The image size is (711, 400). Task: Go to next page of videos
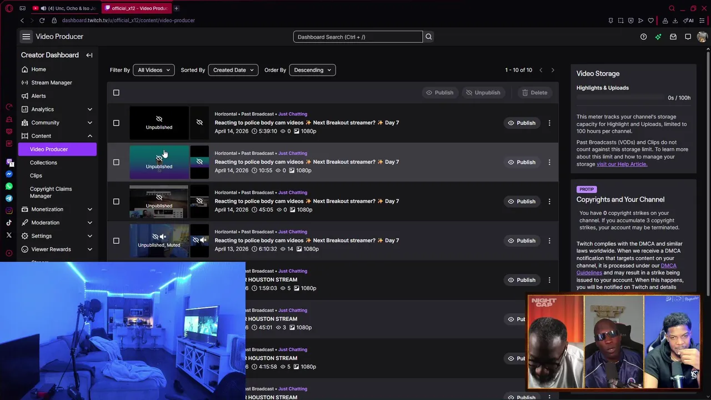(553, 70)
